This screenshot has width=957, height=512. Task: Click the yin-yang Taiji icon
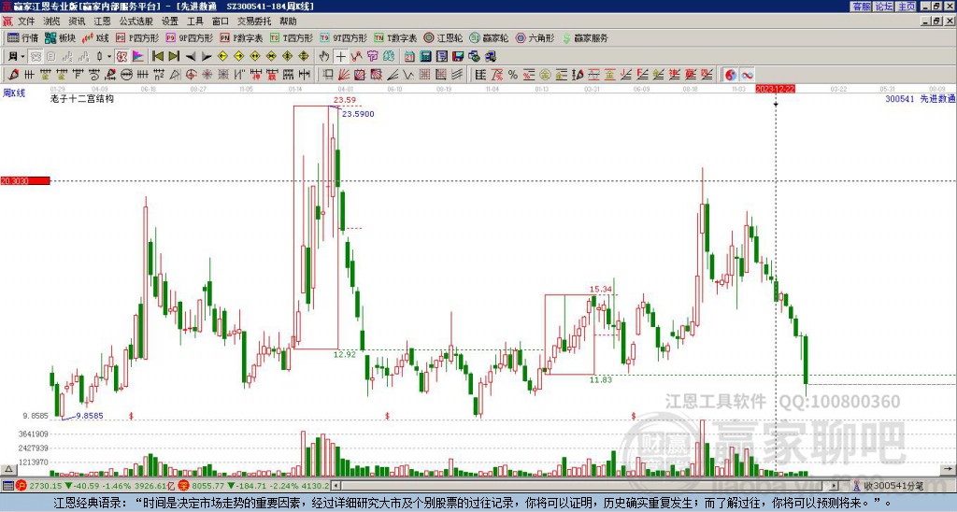point(732,75)
